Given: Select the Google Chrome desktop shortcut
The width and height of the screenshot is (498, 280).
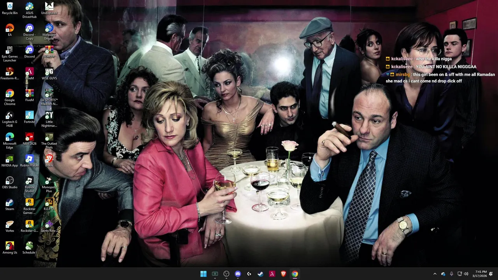Looking at the screenshot, I should point(10,97).
